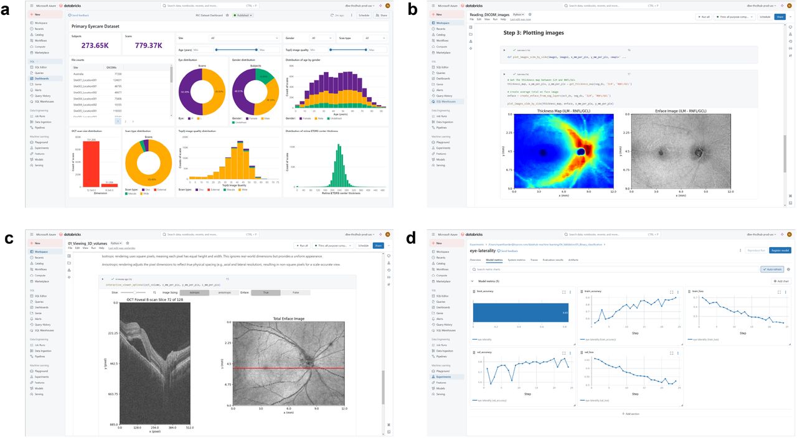Screen dimensions: 797x438
Task: Open the compute selector dropdown in panel b
Action: (736, 17)
